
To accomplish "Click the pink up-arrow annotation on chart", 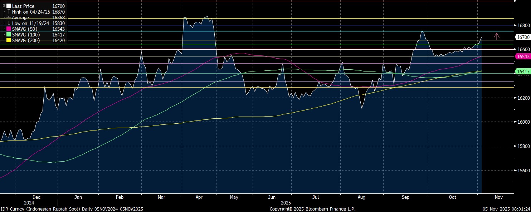I will (x=496, y=36).
